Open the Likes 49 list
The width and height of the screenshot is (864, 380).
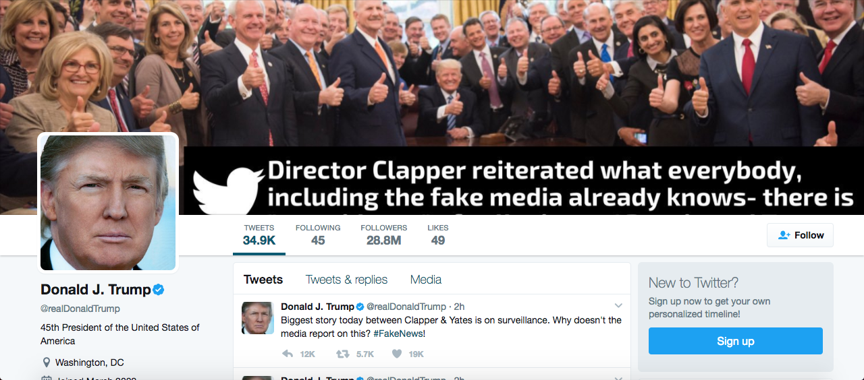438,234
